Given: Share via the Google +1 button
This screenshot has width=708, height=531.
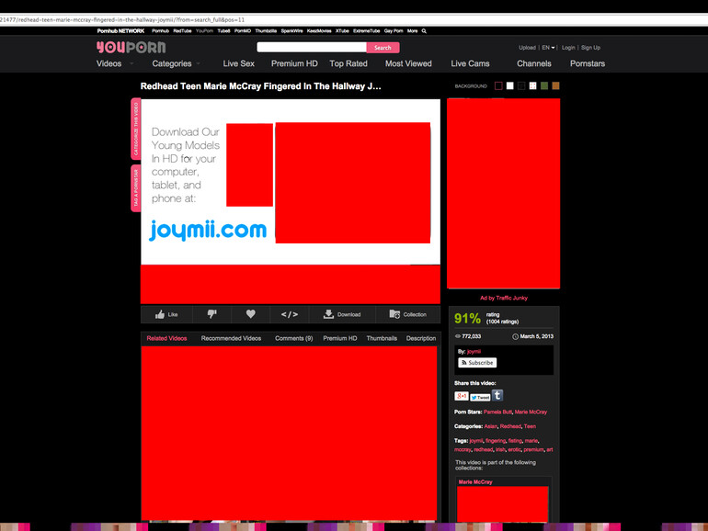Looking at the screenshot, I should 461,396.
